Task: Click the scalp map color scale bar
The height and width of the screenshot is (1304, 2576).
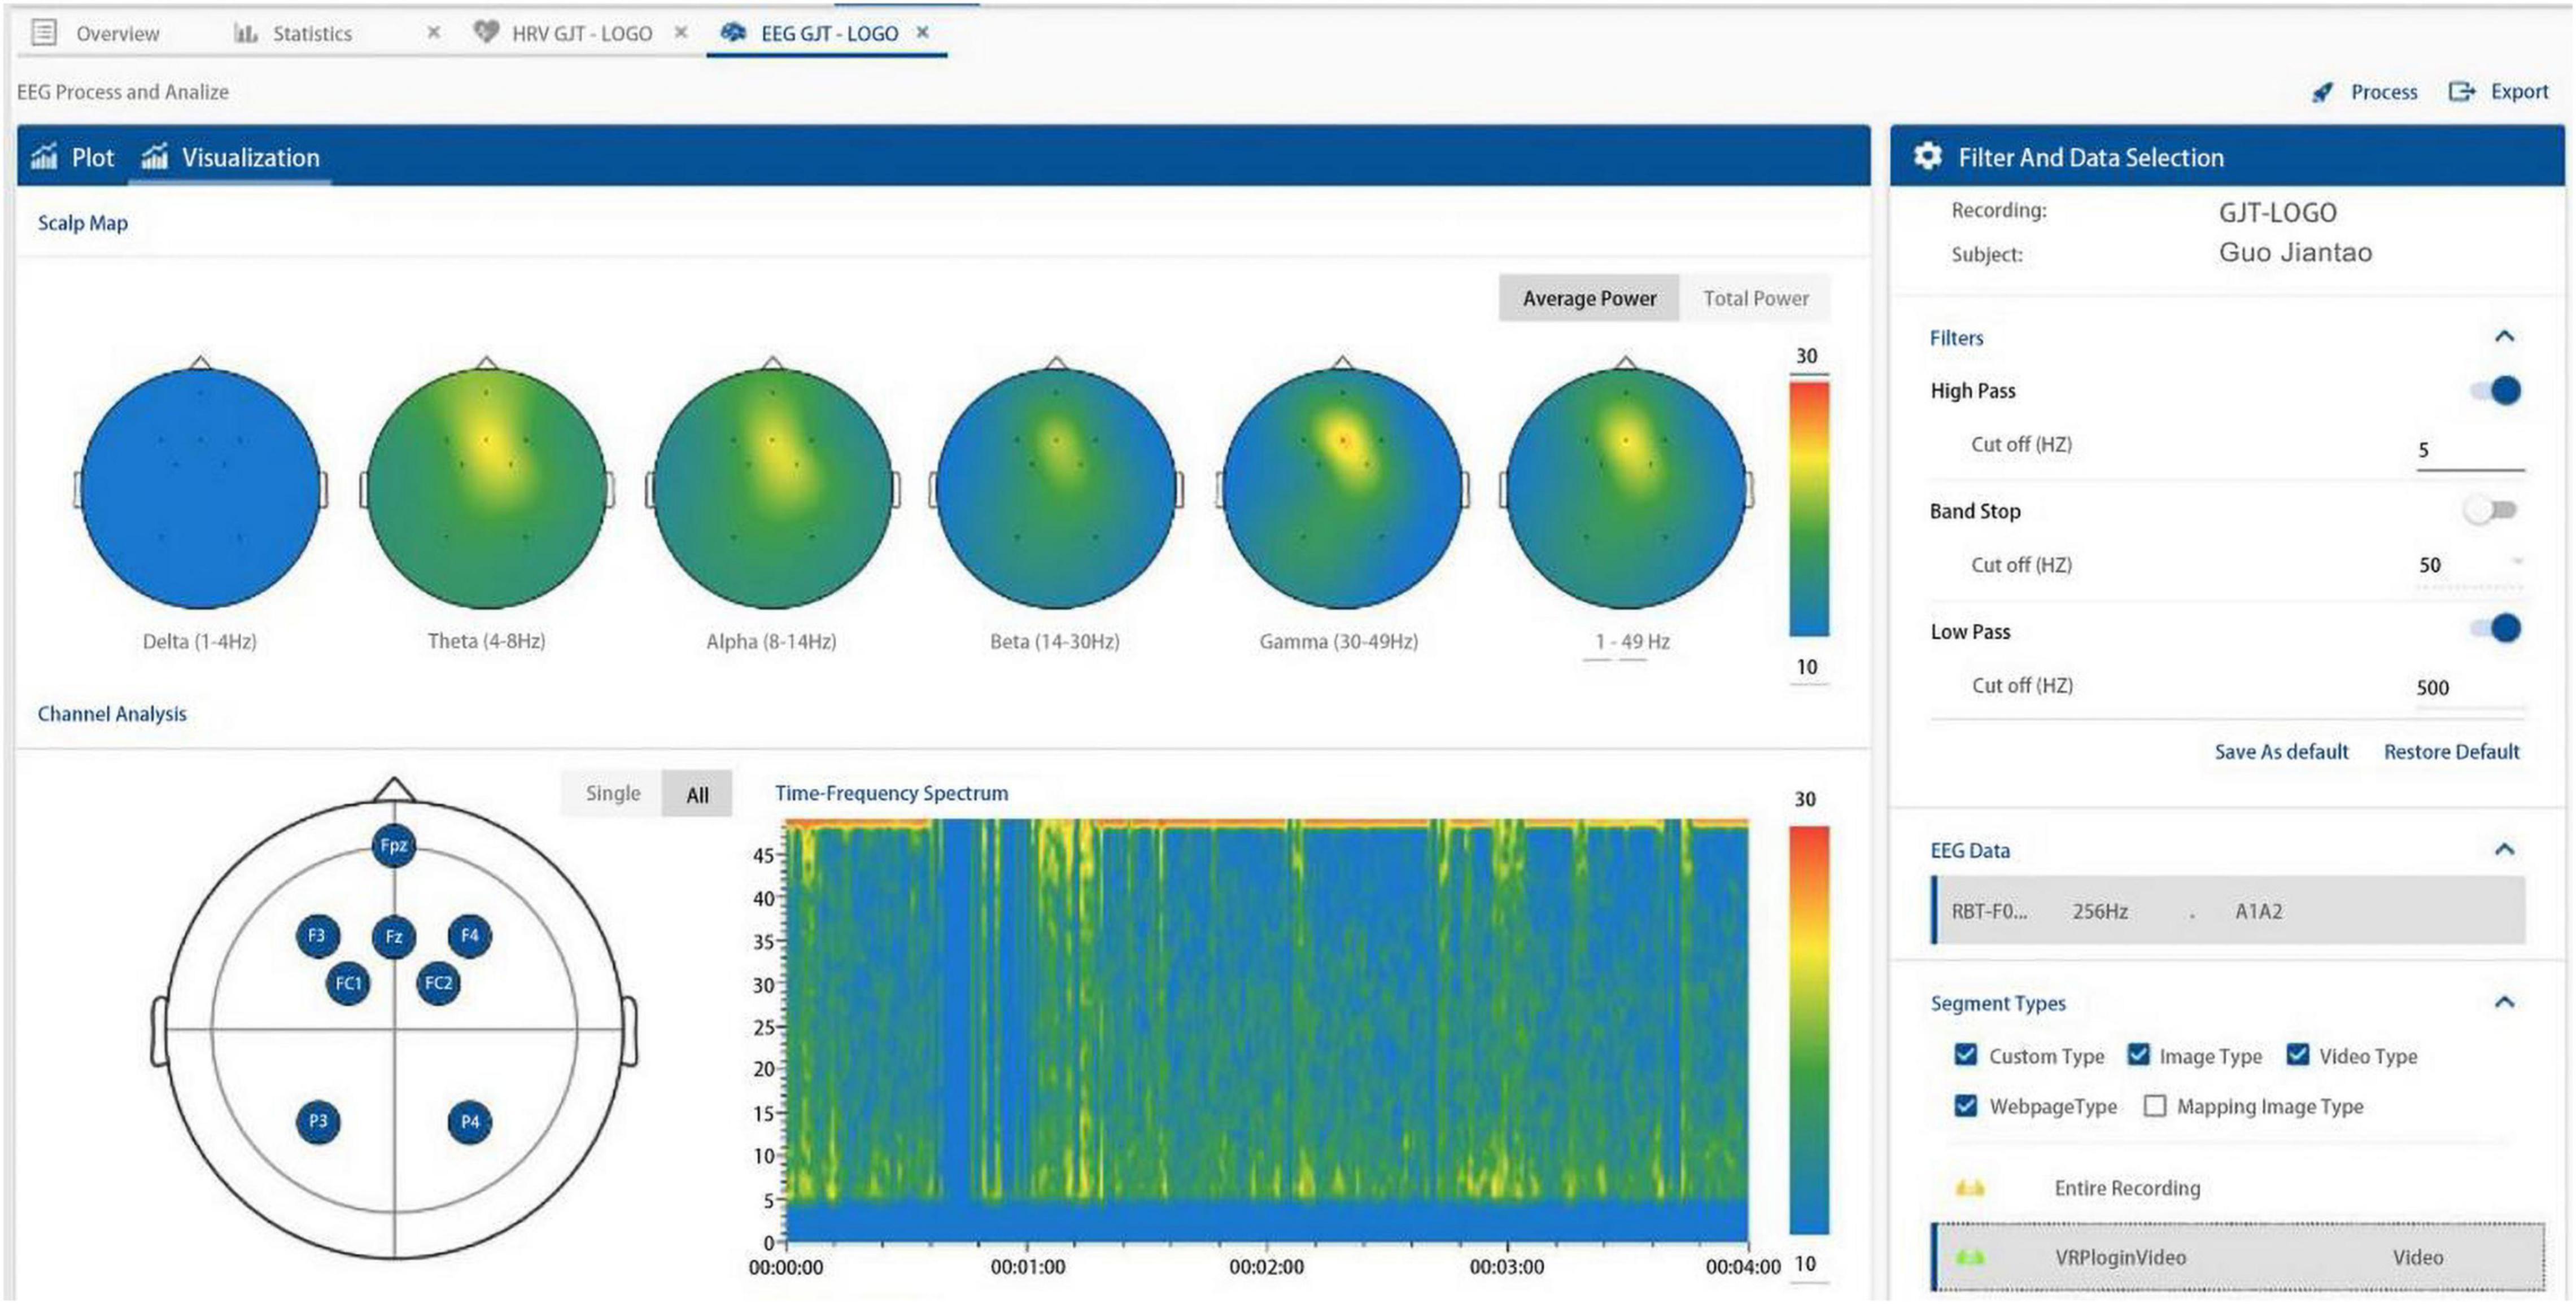Action: 1808,508
